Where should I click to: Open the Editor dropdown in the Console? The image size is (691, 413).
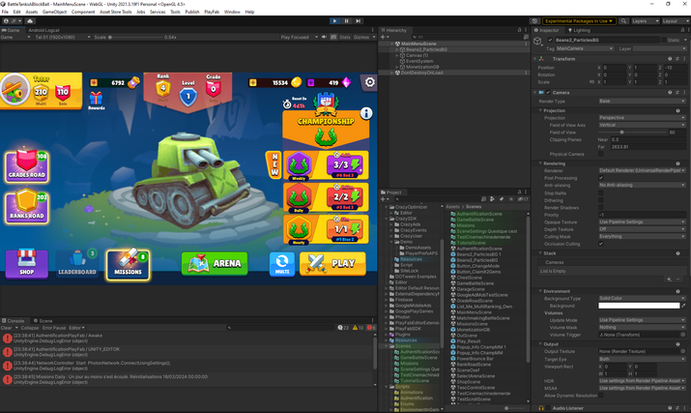tap(76, 328)
